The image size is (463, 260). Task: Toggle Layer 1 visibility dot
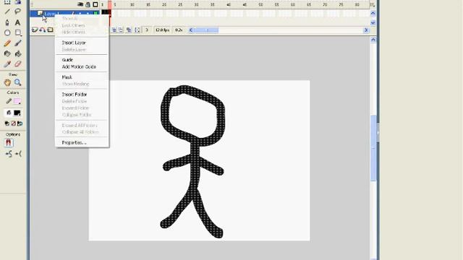pyautogui.click(x=80, y=14)
